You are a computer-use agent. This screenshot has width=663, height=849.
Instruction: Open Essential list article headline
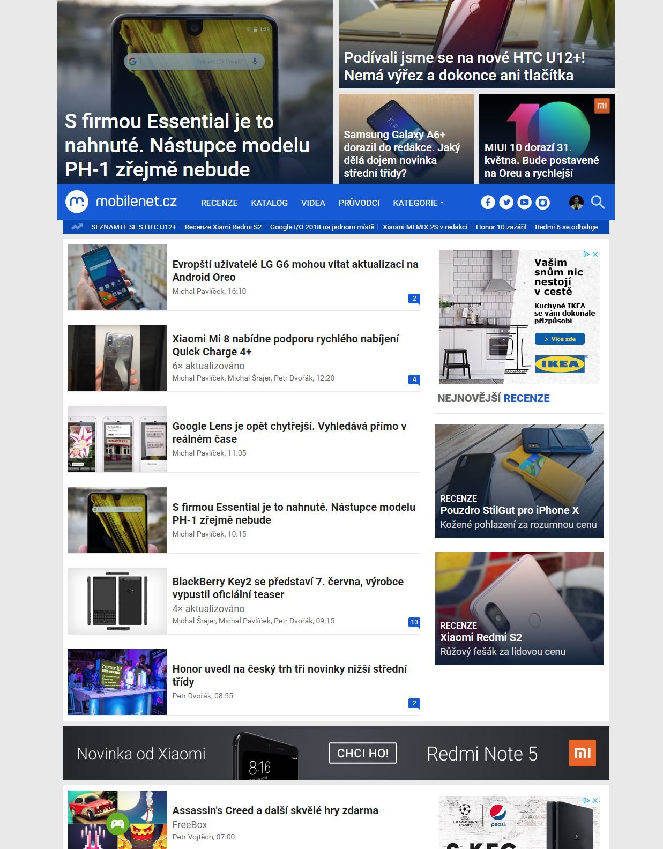click(x=294, y=513)
